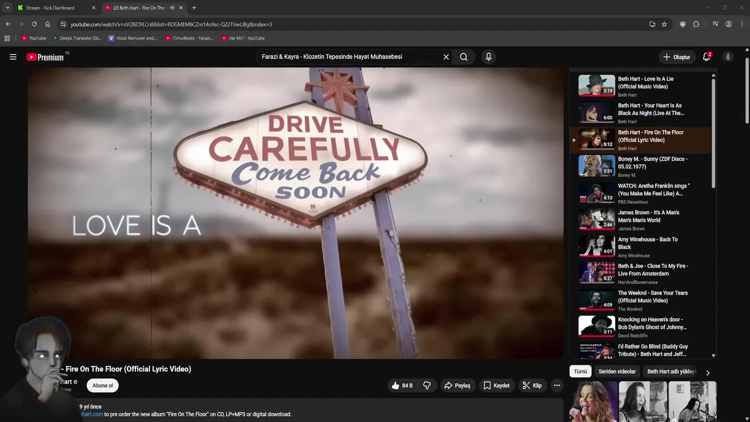Open the shield extension icon
Image resolution: width=750 pixels, height=422 pixels.
pyautogui.click(x=683, y=24)
